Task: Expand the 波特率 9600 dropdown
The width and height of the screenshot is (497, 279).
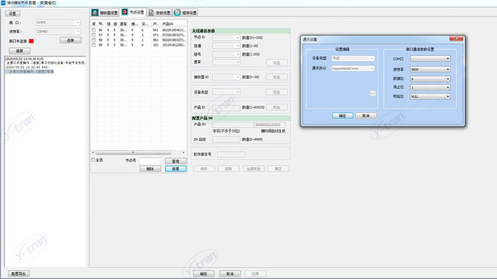Action: point(430,70)
